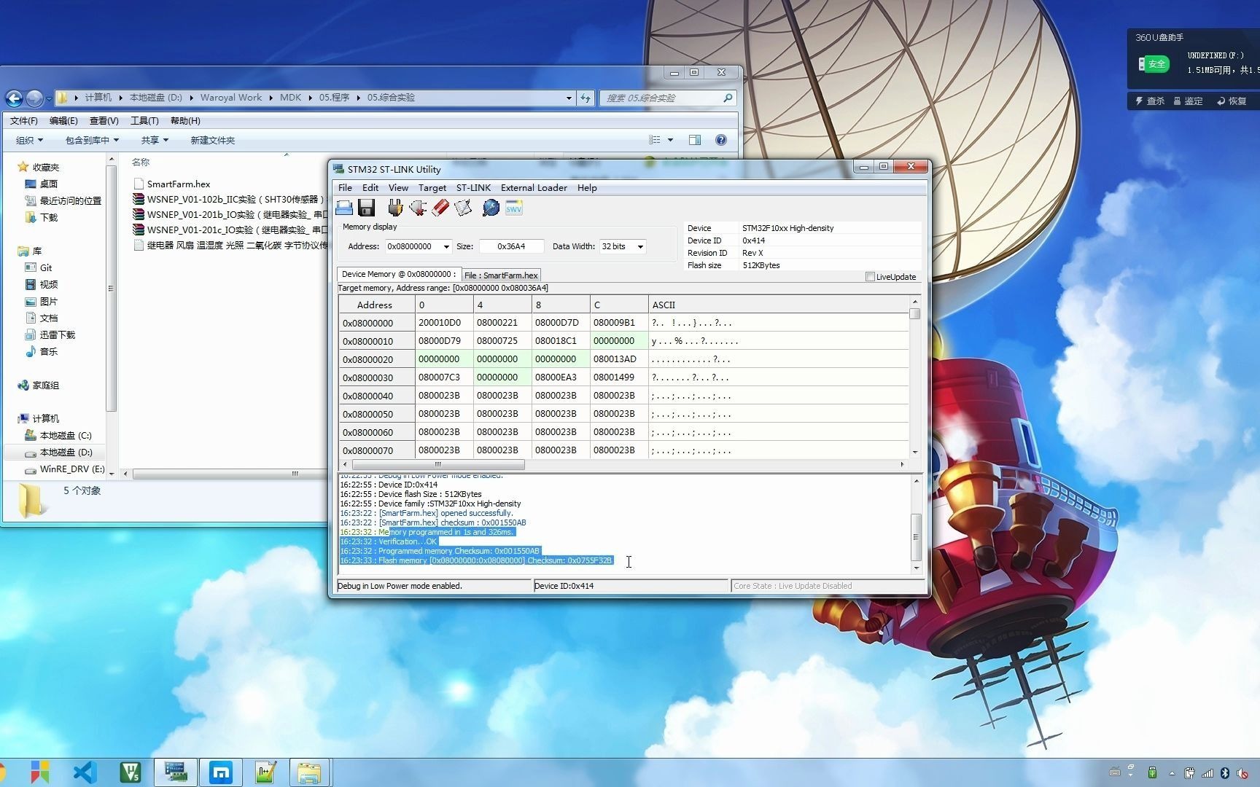This screenshot has width=1260, height=787.
Task: Change Explorer view with view icon
Action: pos(655,140)
